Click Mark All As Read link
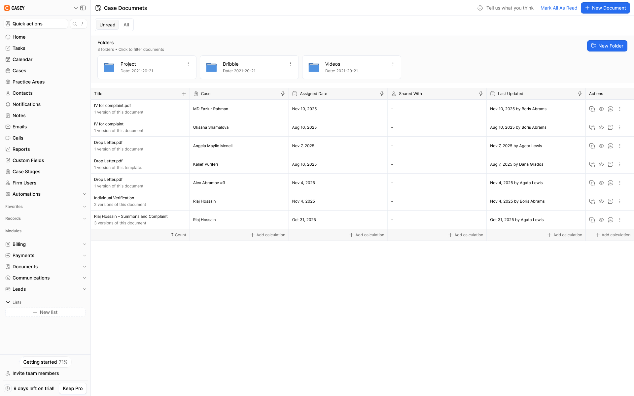 559,8
